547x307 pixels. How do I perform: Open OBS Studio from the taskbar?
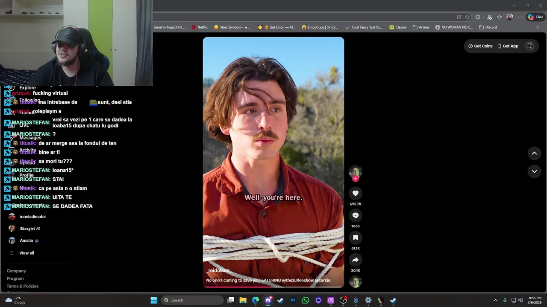[343, 300]
